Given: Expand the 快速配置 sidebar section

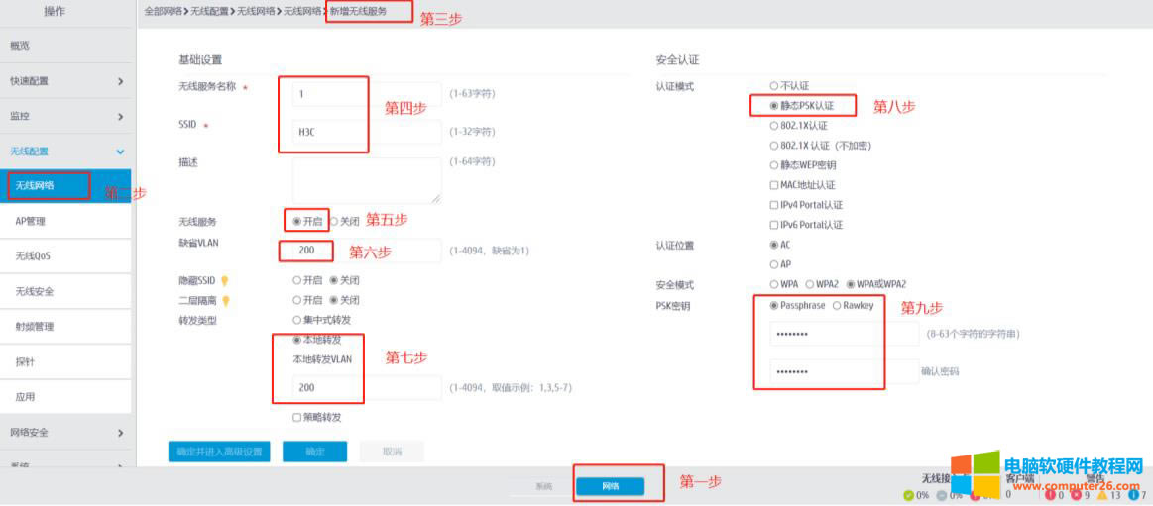Looking at the screenshot, I should tap(65, 81).
